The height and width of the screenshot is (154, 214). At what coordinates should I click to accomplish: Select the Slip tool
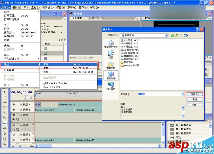click(x=5, y=123)
